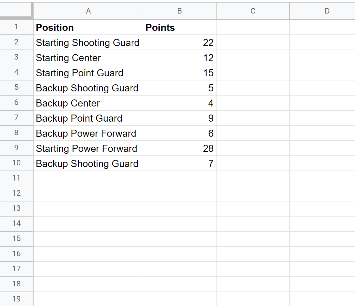Click the column C header
Viewport: 355px width, 306px height.
253,11
